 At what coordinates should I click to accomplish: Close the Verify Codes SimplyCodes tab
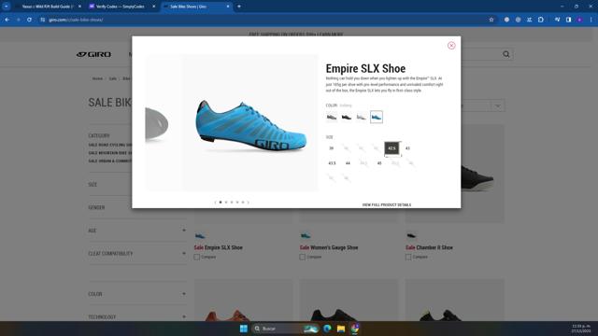pyautogui.click(x=153, y=7)
